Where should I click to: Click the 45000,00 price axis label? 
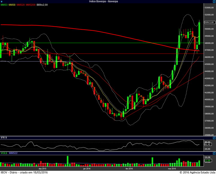tap(209, 64)
